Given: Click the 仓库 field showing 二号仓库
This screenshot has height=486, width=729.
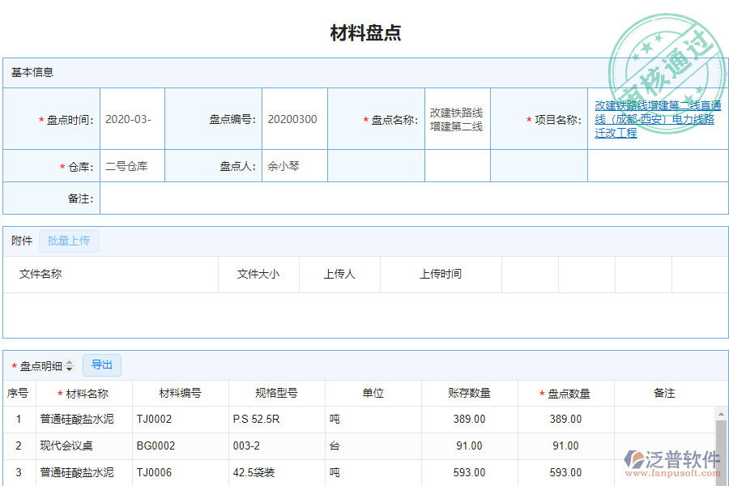Looking at the screenshot, I should pyautogui.click(x=131, y=165).
